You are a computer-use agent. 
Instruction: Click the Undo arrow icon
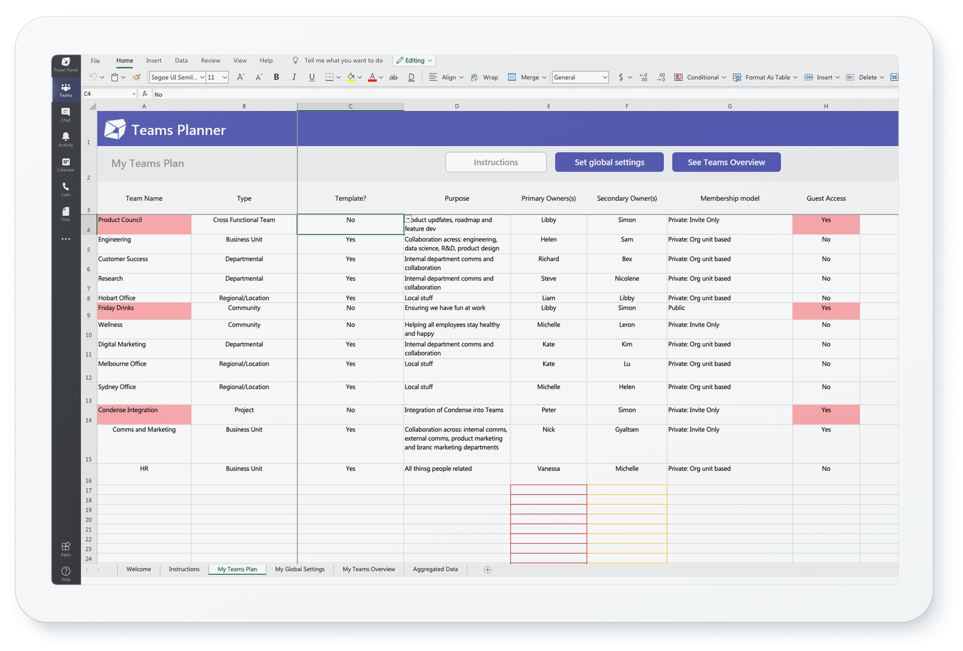click(x=93, y=77)
